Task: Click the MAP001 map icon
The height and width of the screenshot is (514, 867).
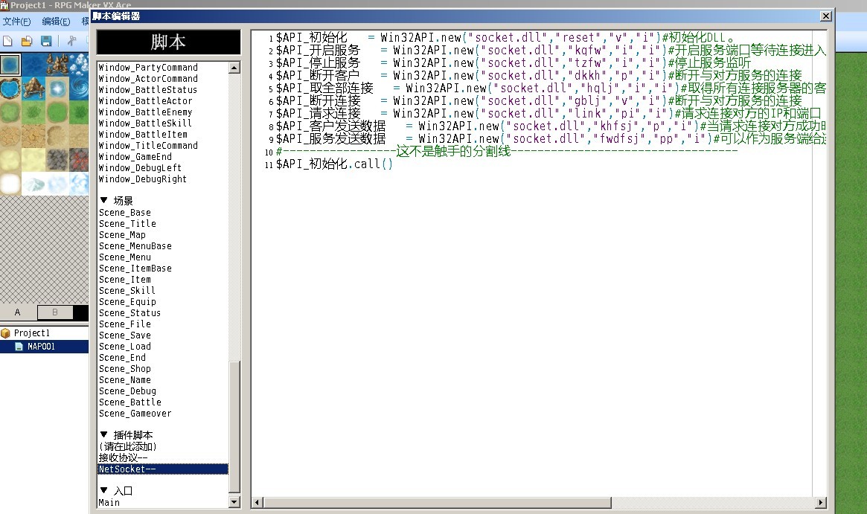Action: [19, 347]
